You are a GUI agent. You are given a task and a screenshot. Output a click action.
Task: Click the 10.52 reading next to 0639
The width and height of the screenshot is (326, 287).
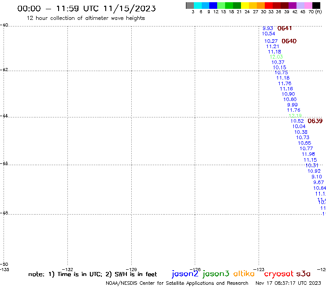[297, 121]
